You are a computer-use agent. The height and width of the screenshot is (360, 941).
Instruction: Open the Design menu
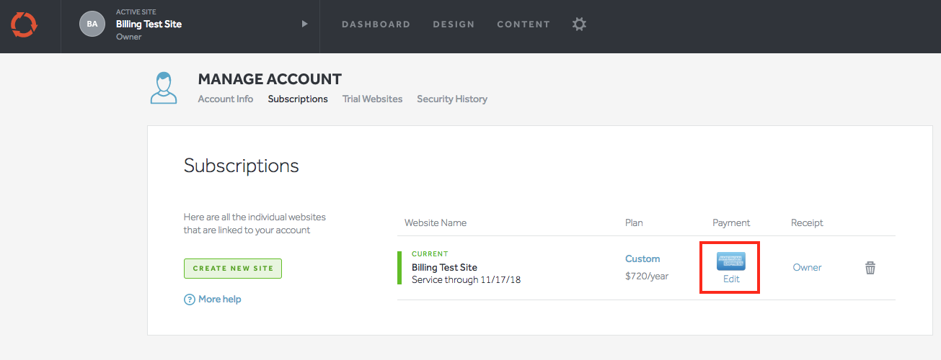[454, 24]
